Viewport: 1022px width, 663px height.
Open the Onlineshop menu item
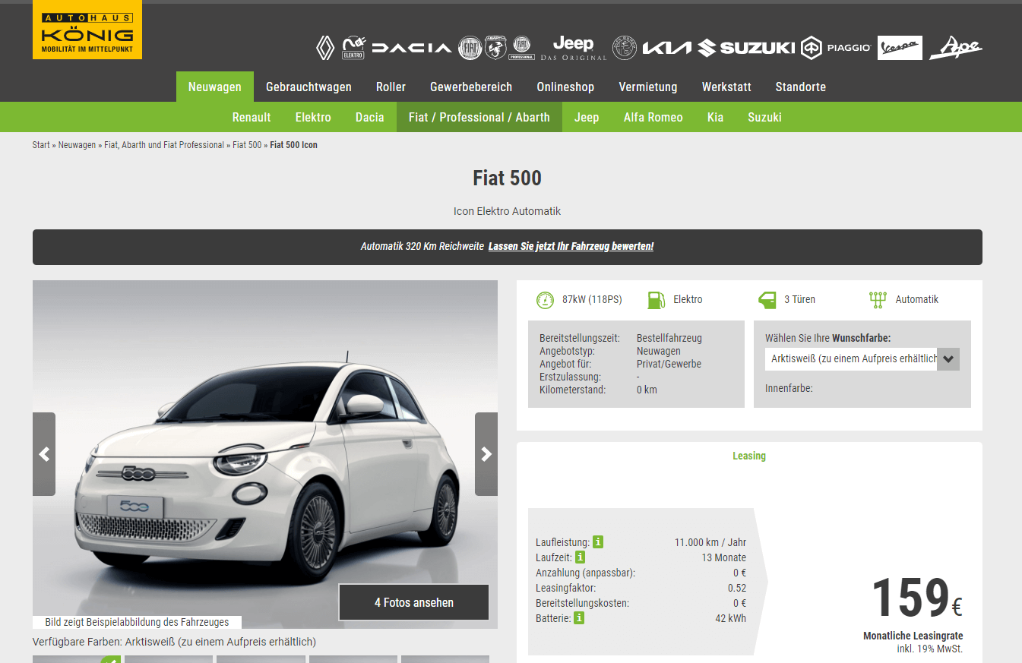[565, 87]
